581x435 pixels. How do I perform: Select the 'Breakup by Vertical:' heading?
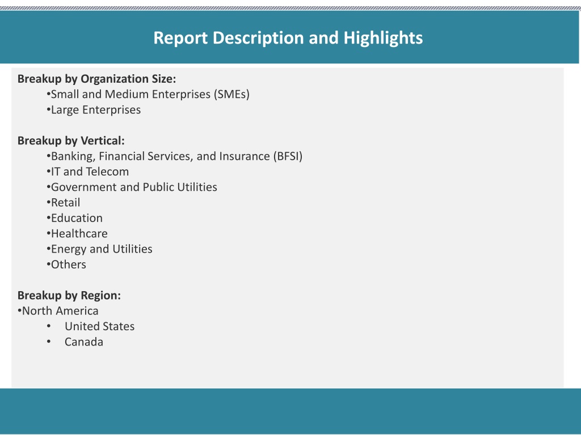[71, 140]
